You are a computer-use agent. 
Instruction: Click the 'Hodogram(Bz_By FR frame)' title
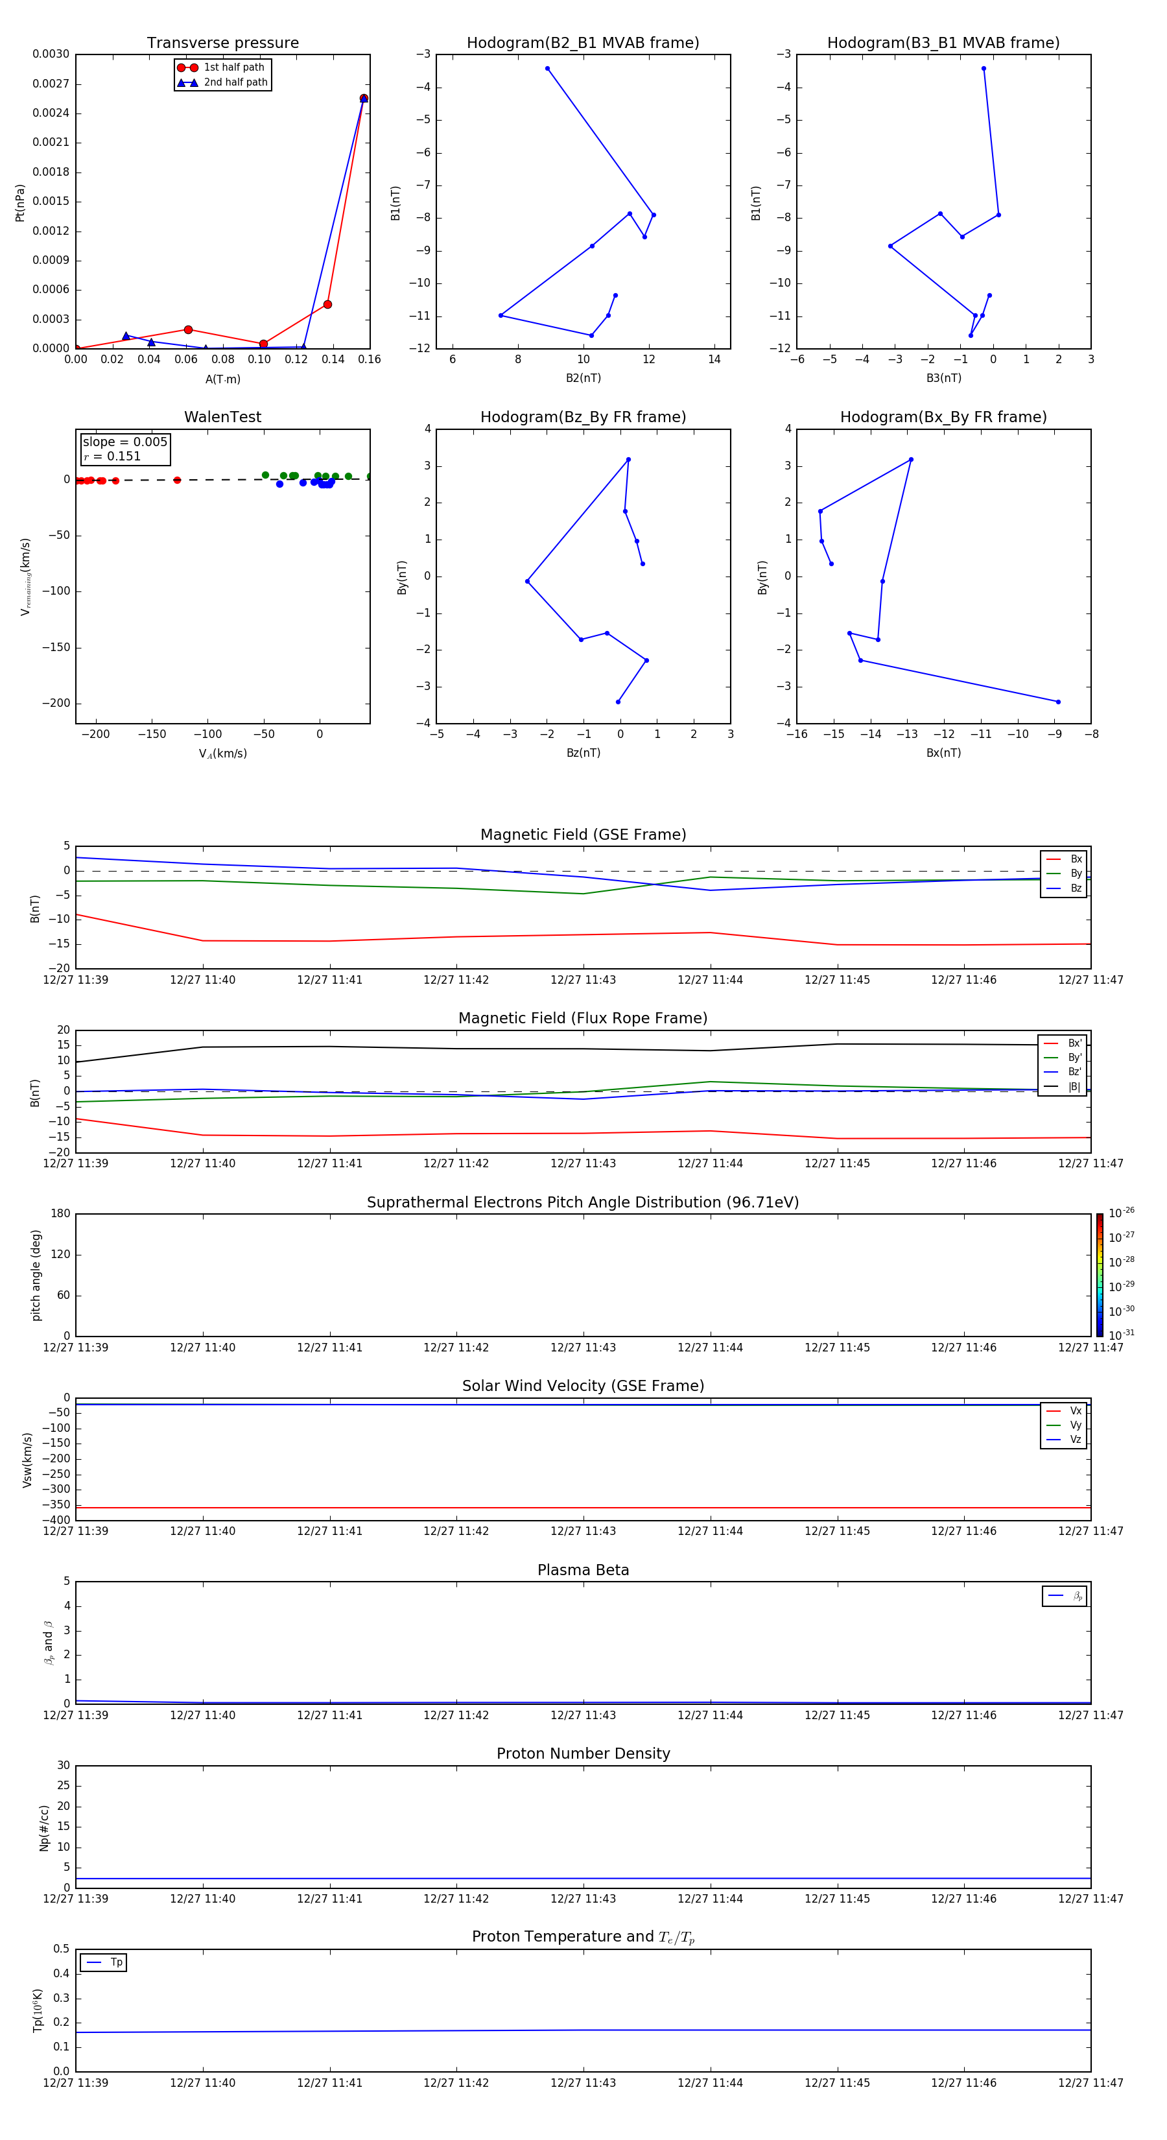pos(583,417)
